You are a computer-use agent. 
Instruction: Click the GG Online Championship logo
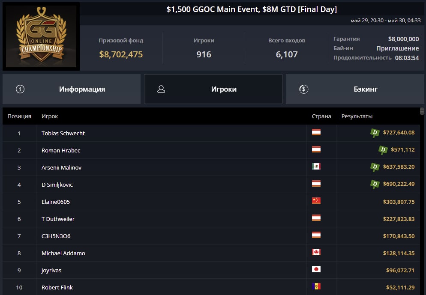(41, 36)
